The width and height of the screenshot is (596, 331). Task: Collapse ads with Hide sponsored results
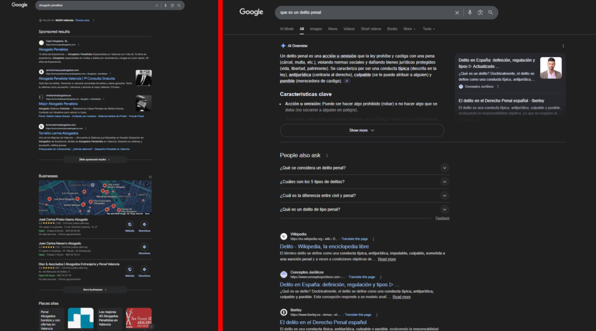coord(95,159)
